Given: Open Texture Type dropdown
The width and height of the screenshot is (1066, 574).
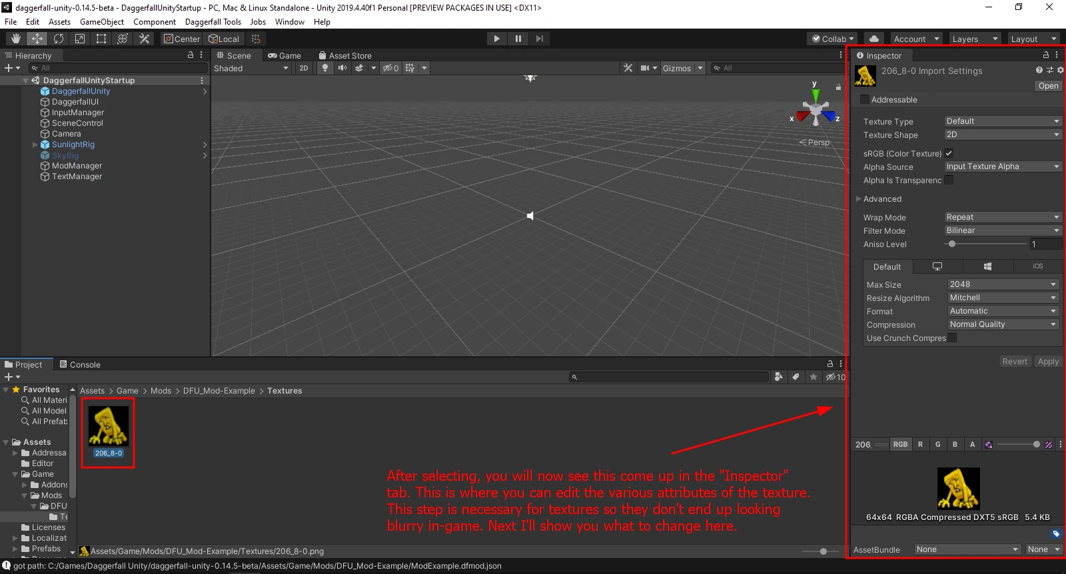Looking at the screenshot, I should (x=1003, y=121).
